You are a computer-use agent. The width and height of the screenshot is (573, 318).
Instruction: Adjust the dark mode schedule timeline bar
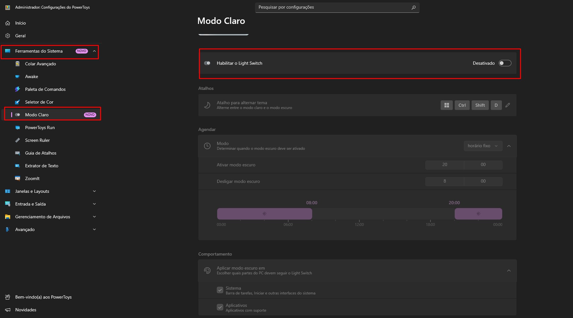pyautogui.click(x=264, y=213)
